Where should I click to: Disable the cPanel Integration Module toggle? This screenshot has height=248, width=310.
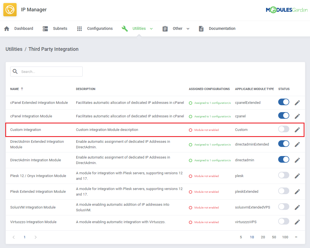283,115
